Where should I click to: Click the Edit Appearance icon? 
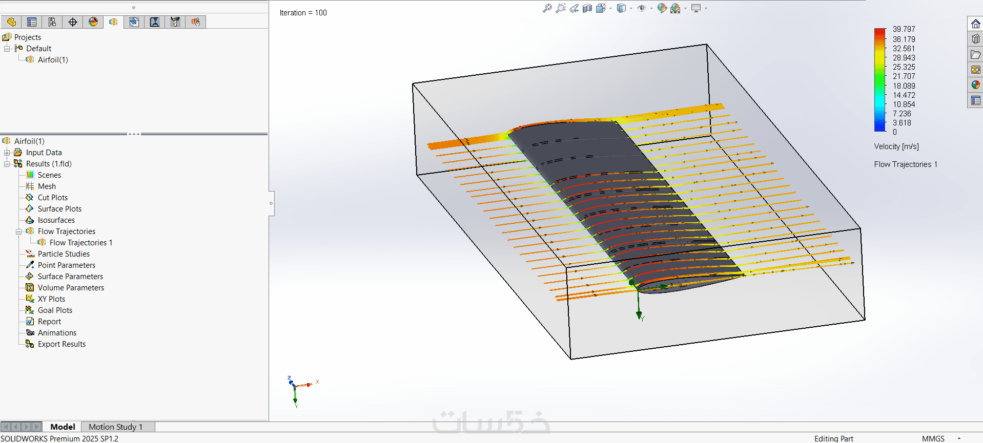(662, 8)
